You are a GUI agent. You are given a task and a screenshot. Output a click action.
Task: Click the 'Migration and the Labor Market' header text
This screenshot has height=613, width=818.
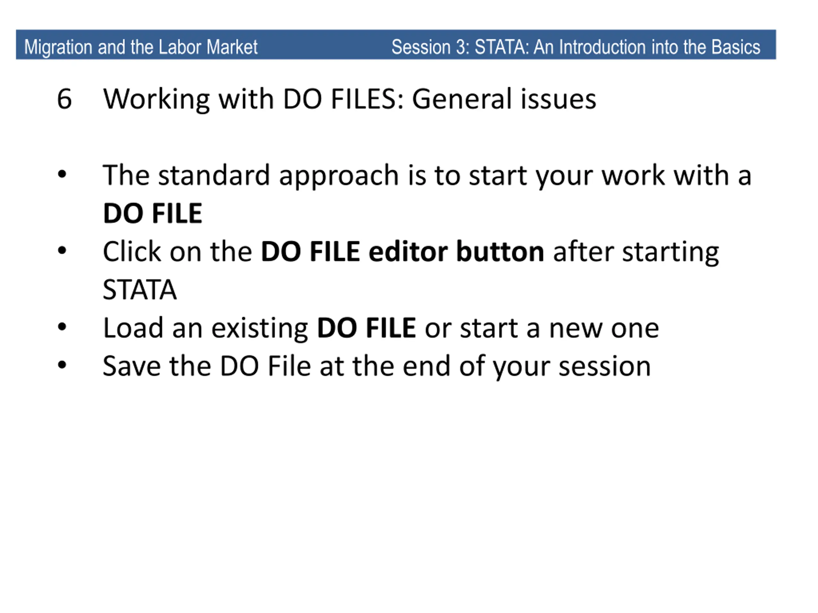141,47
